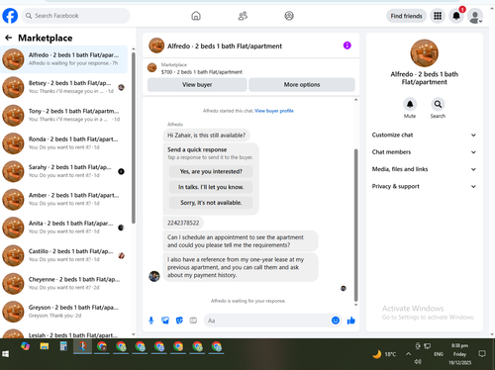Open Windows Start menu
Screen dimensions: 495x370
[x=6, y=354]
